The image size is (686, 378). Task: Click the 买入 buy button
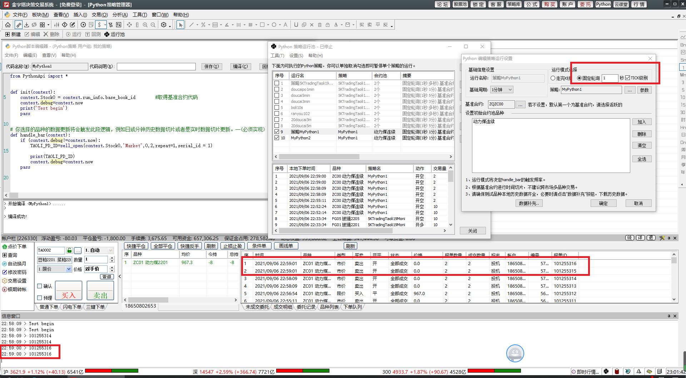[x=69, y=290]
